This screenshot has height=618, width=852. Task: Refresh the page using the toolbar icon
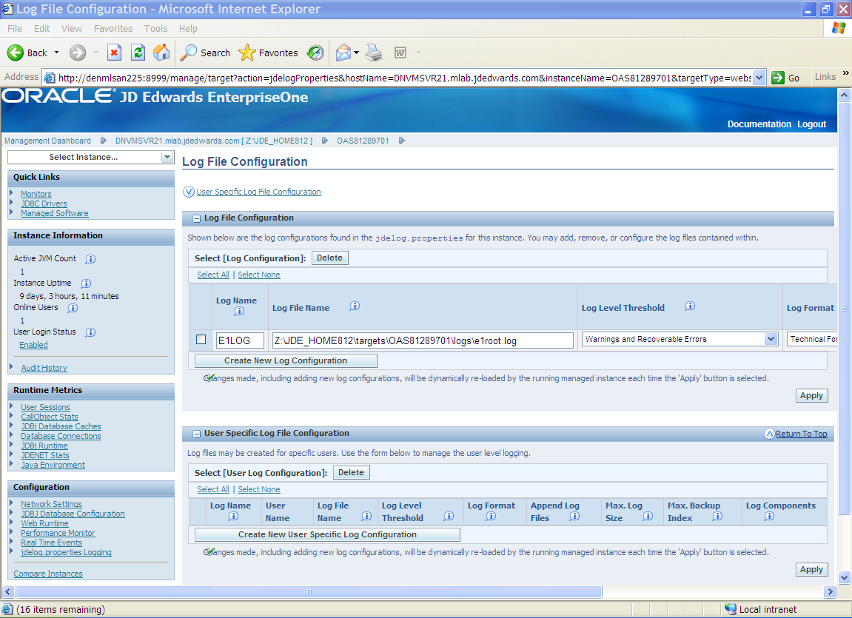(x=138, y=53)
